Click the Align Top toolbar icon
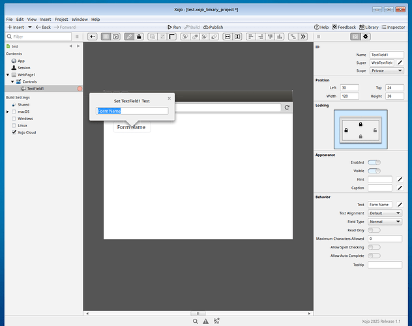 [270, 37]
